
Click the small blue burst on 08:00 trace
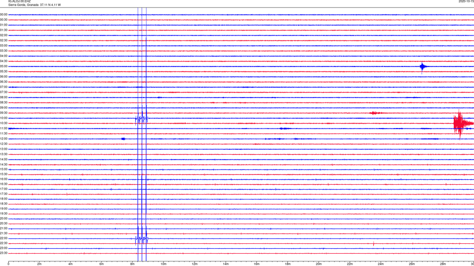click(159, 98)
